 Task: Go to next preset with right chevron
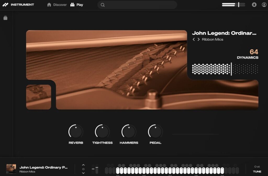(x=198, y=39)
